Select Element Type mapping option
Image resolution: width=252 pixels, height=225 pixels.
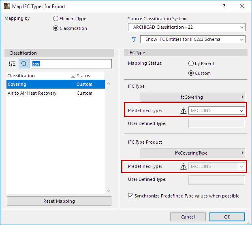coord(56,19)
